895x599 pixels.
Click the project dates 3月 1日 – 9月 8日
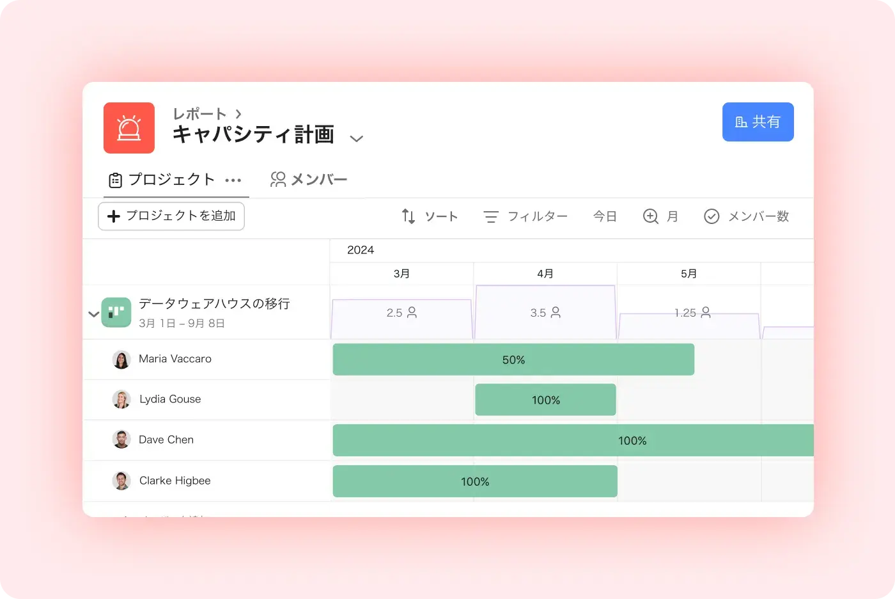(182, 323)
